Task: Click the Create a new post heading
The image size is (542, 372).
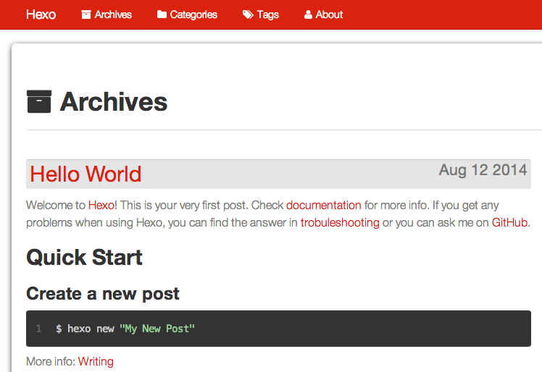Action: 103,294
